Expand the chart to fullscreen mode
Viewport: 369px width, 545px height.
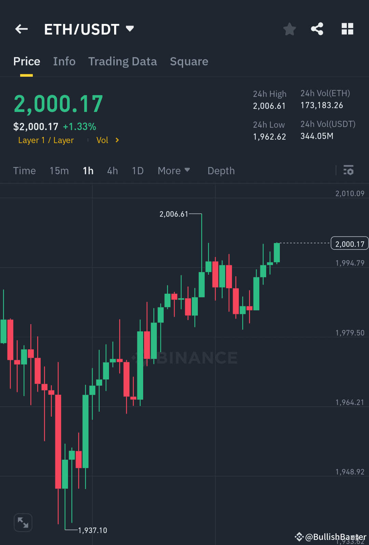pyautogui.click(x=23, y=522)
